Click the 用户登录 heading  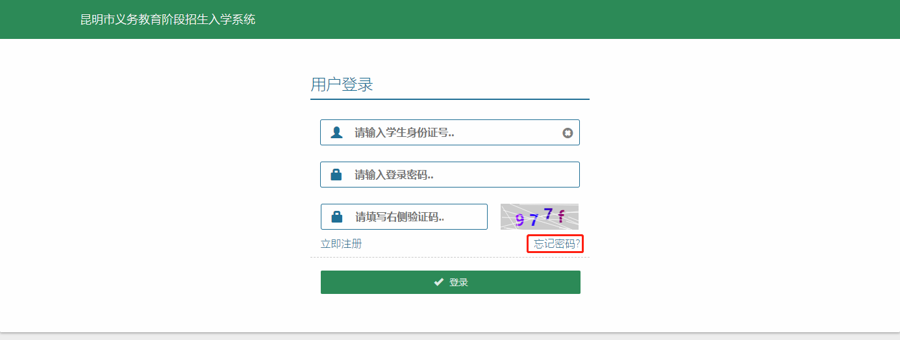(342, 84)
